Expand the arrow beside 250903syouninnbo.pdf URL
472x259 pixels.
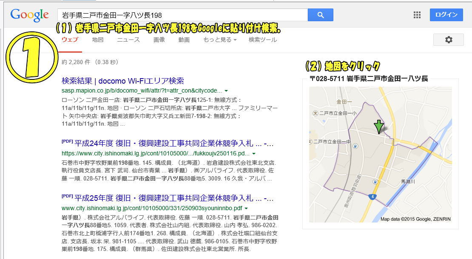246,208
